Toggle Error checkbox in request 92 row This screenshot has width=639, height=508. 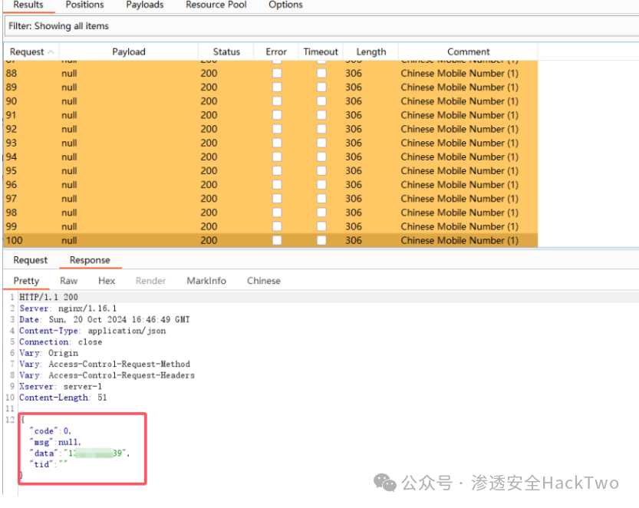pos(277,129)
